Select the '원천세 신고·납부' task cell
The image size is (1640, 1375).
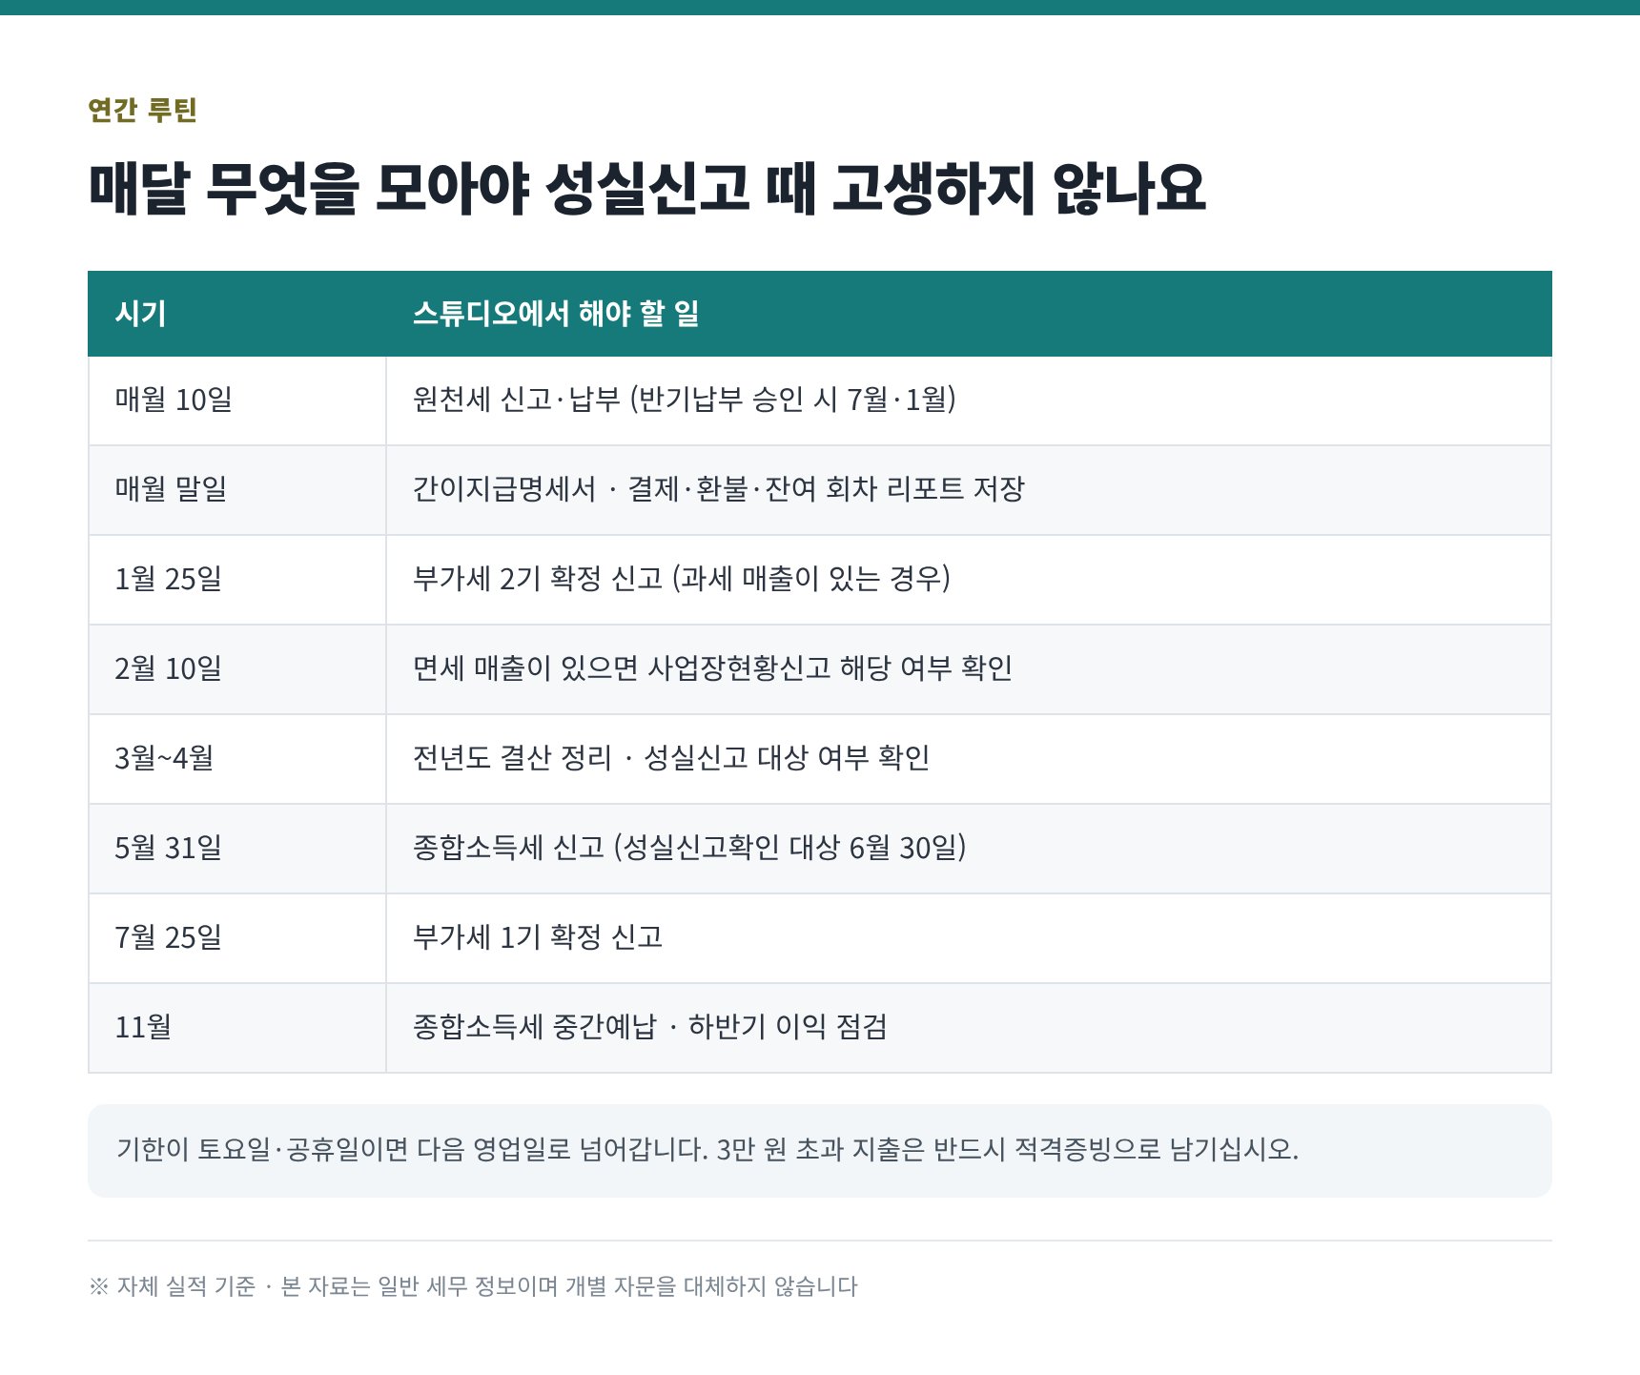(x=969, y=400)
